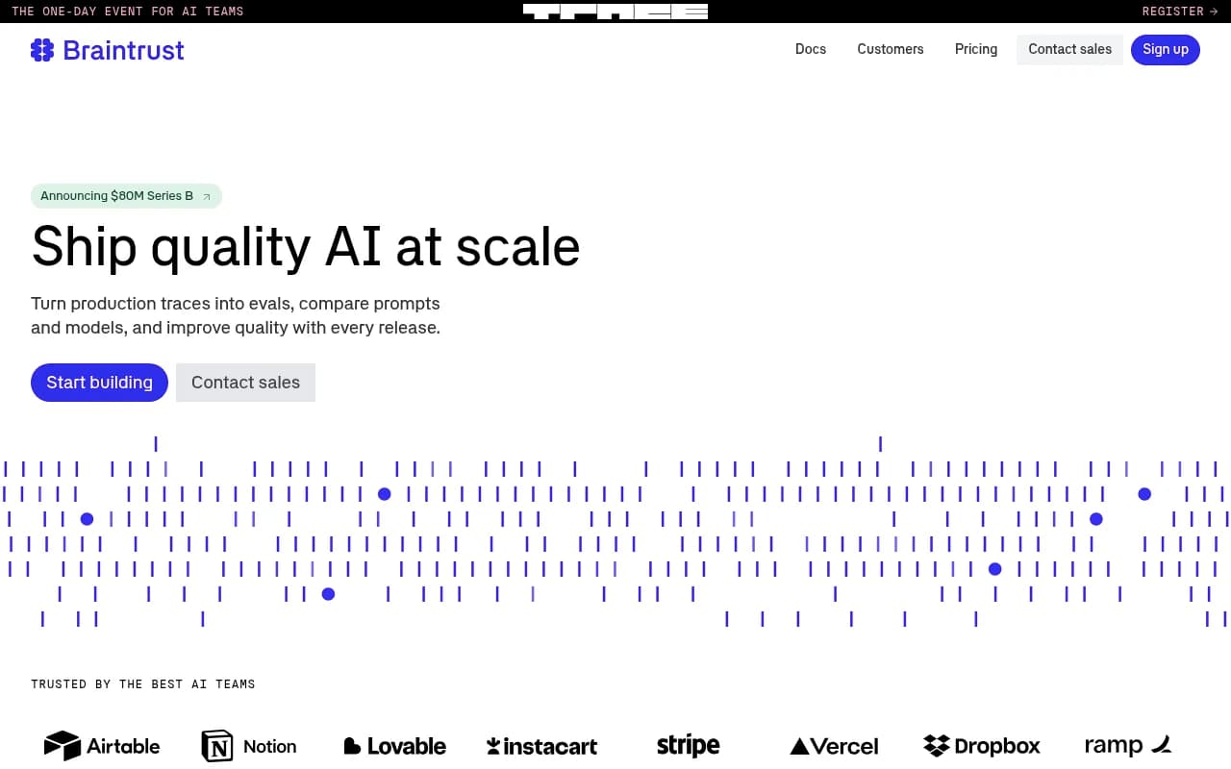Click the Contact sales button

[245, 383]
